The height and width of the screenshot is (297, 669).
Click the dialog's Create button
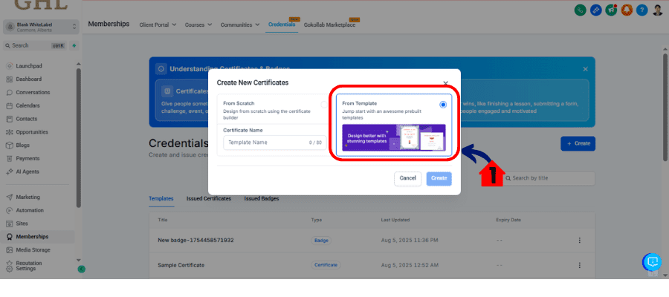439,178
